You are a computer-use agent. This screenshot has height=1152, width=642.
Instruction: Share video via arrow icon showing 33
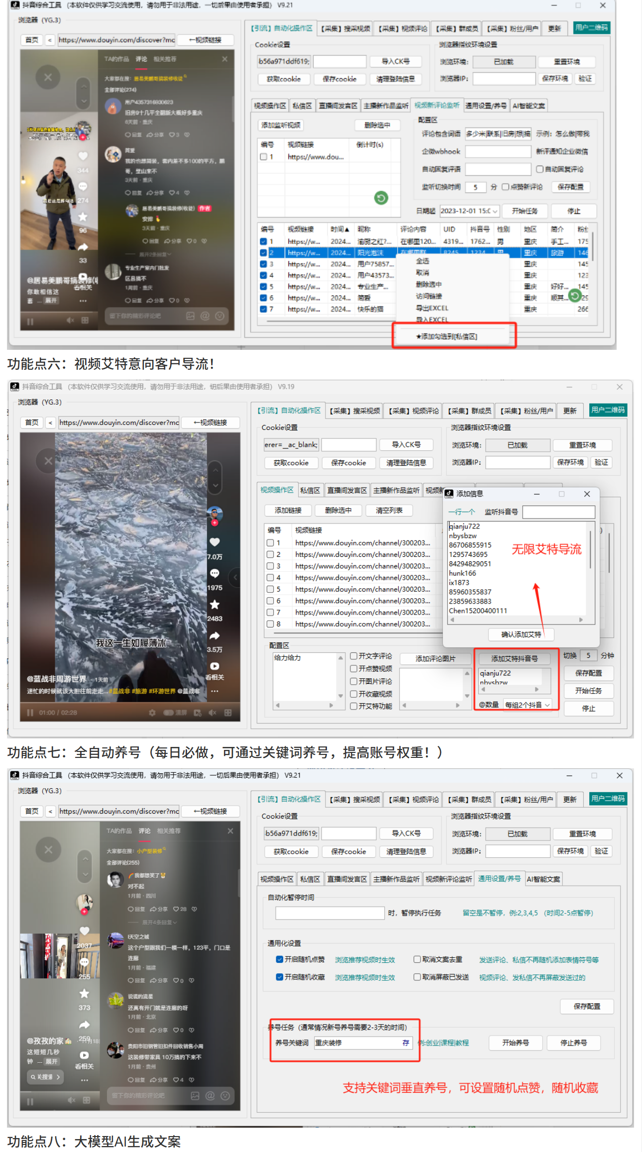pyautogui.click(x=83, y=247)
